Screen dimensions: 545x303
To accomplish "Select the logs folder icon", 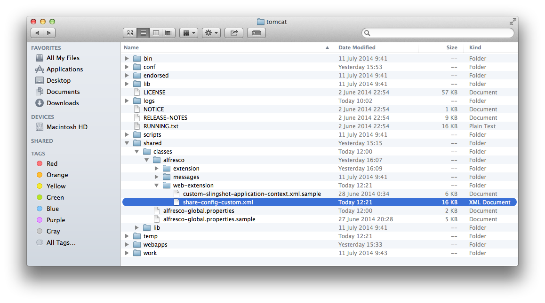I will tap(137, 101).
